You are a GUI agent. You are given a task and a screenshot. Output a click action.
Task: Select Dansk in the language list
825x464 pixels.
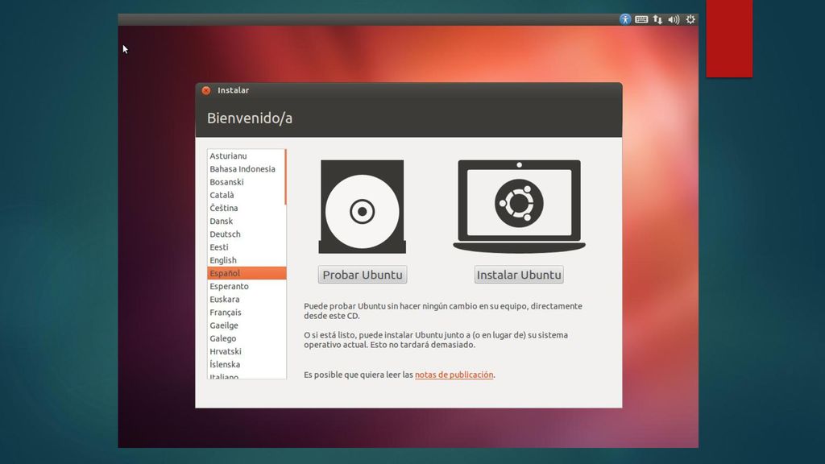click(x=247, y=221)
